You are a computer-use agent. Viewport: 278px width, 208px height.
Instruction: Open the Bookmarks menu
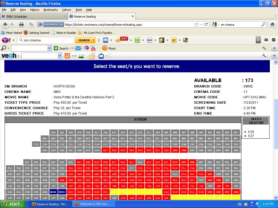coord(51,10)
